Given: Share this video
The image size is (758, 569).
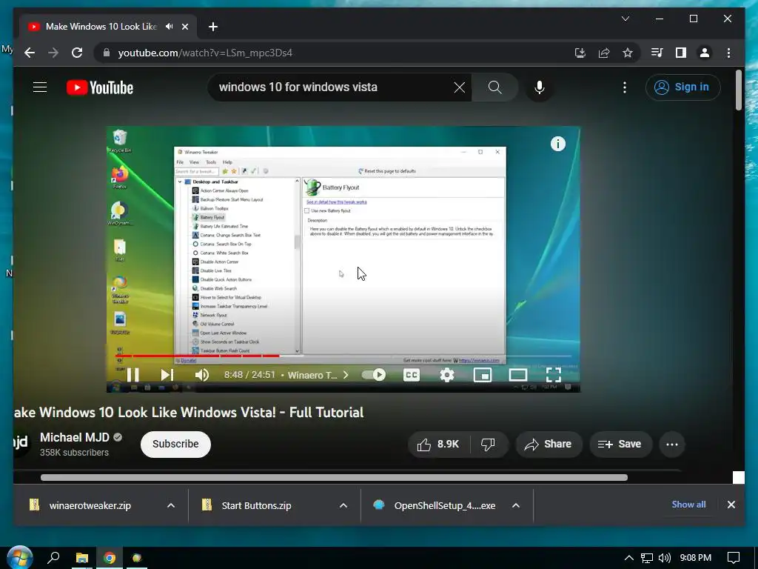Looking at the screenshot, I should point(549,445).
